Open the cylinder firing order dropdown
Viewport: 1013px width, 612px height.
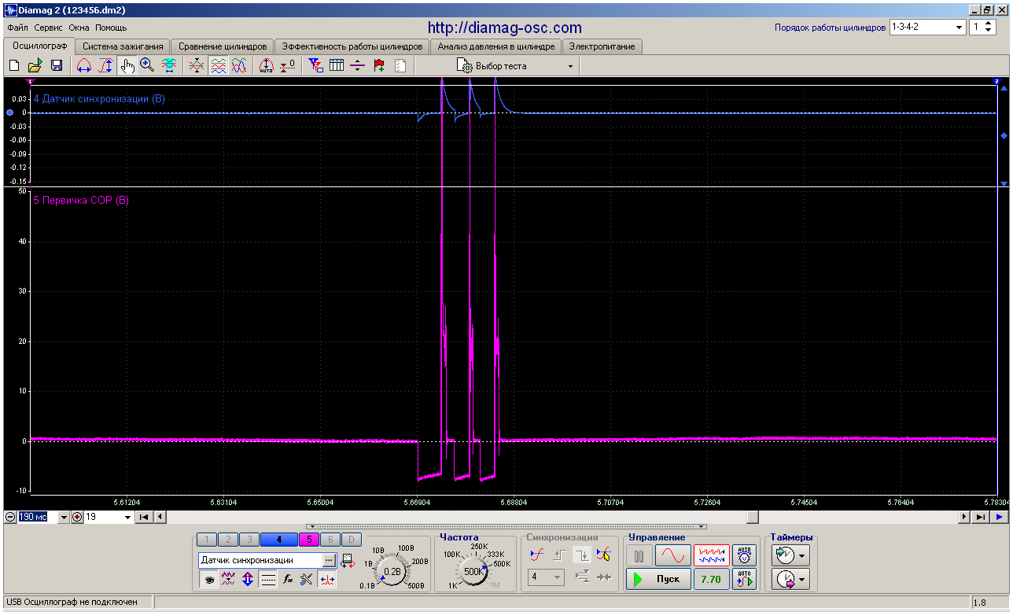tap(959, 27)
